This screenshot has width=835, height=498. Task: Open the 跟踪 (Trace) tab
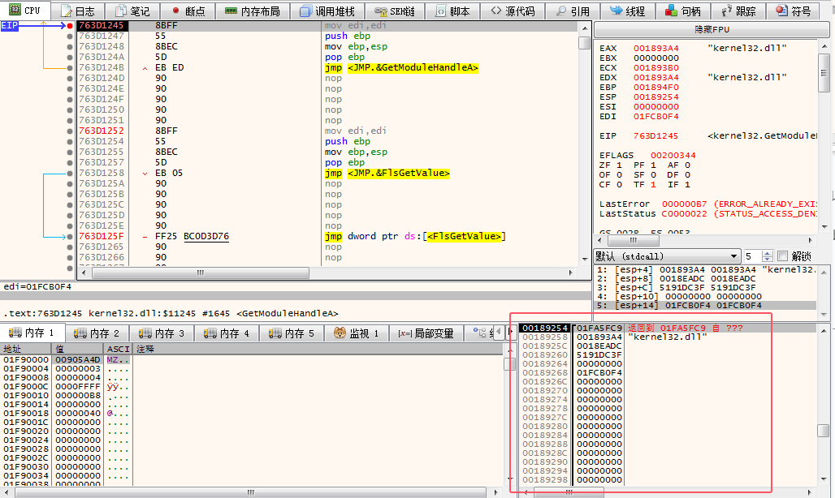click(738, 11)
